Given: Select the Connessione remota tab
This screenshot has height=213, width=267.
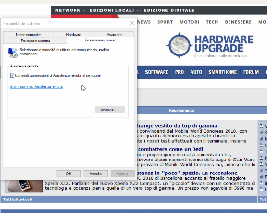Looking at the screenshot, I should (101, 40).
